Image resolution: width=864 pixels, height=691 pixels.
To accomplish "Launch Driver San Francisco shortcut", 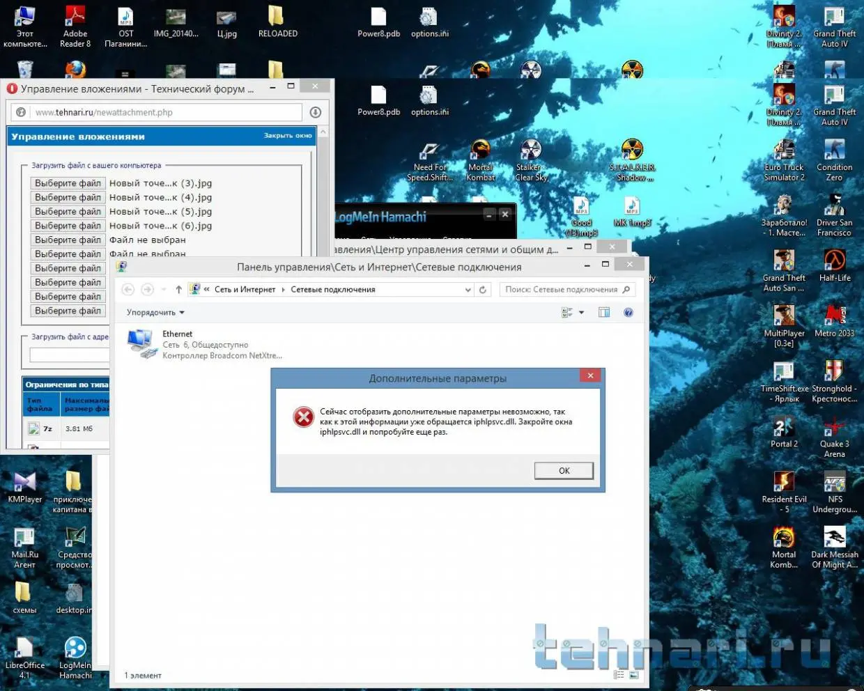I will pos(834,217).
